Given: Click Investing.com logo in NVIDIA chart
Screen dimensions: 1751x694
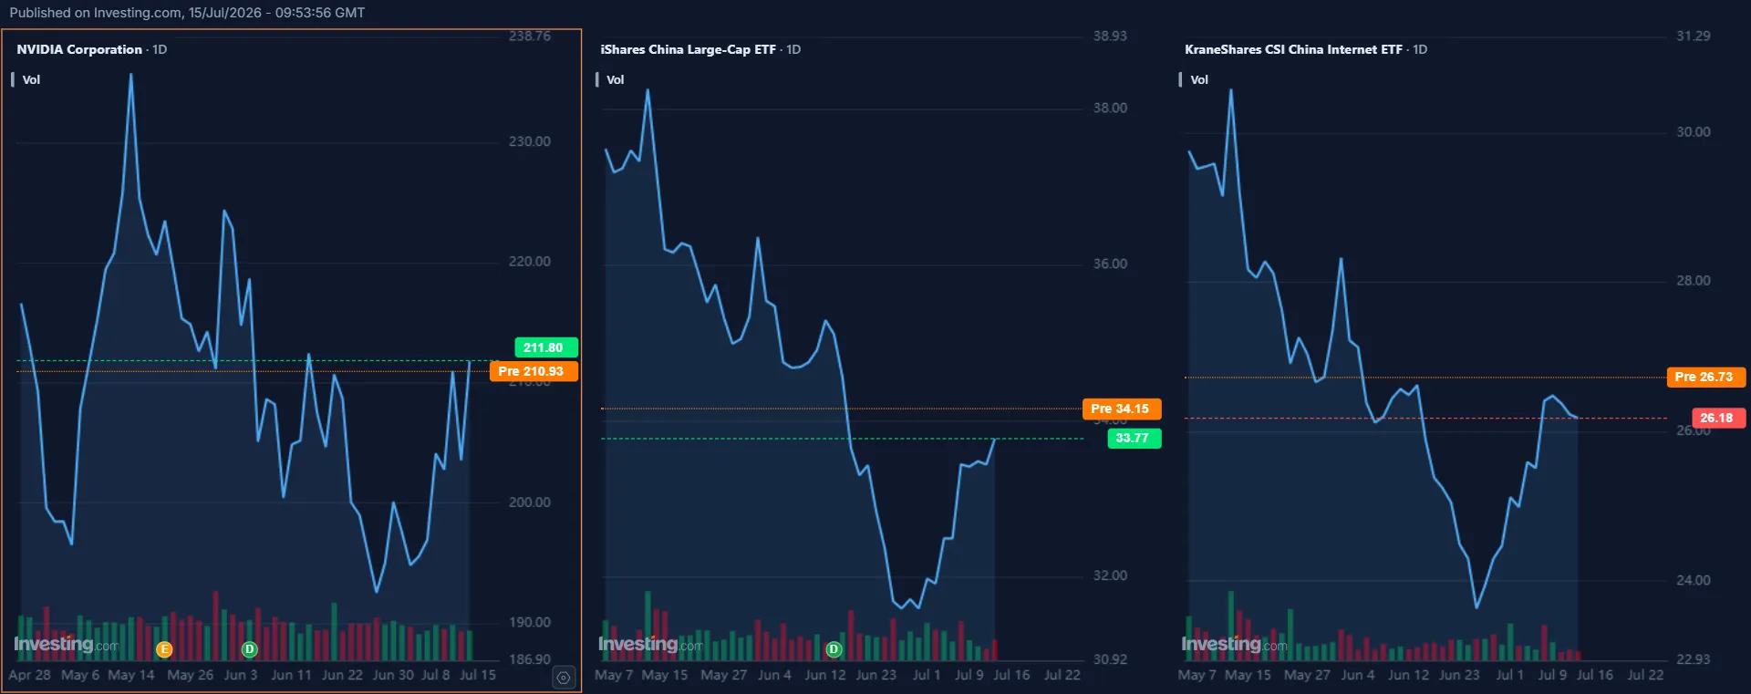Looking at the screenshot, I should 66,644.
